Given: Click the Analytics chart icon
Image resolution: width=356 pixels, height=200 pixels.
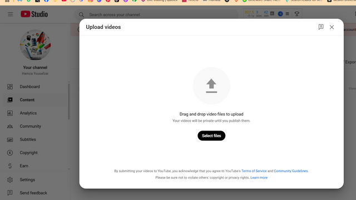Looking at the screenshot, I should (10, 113).
